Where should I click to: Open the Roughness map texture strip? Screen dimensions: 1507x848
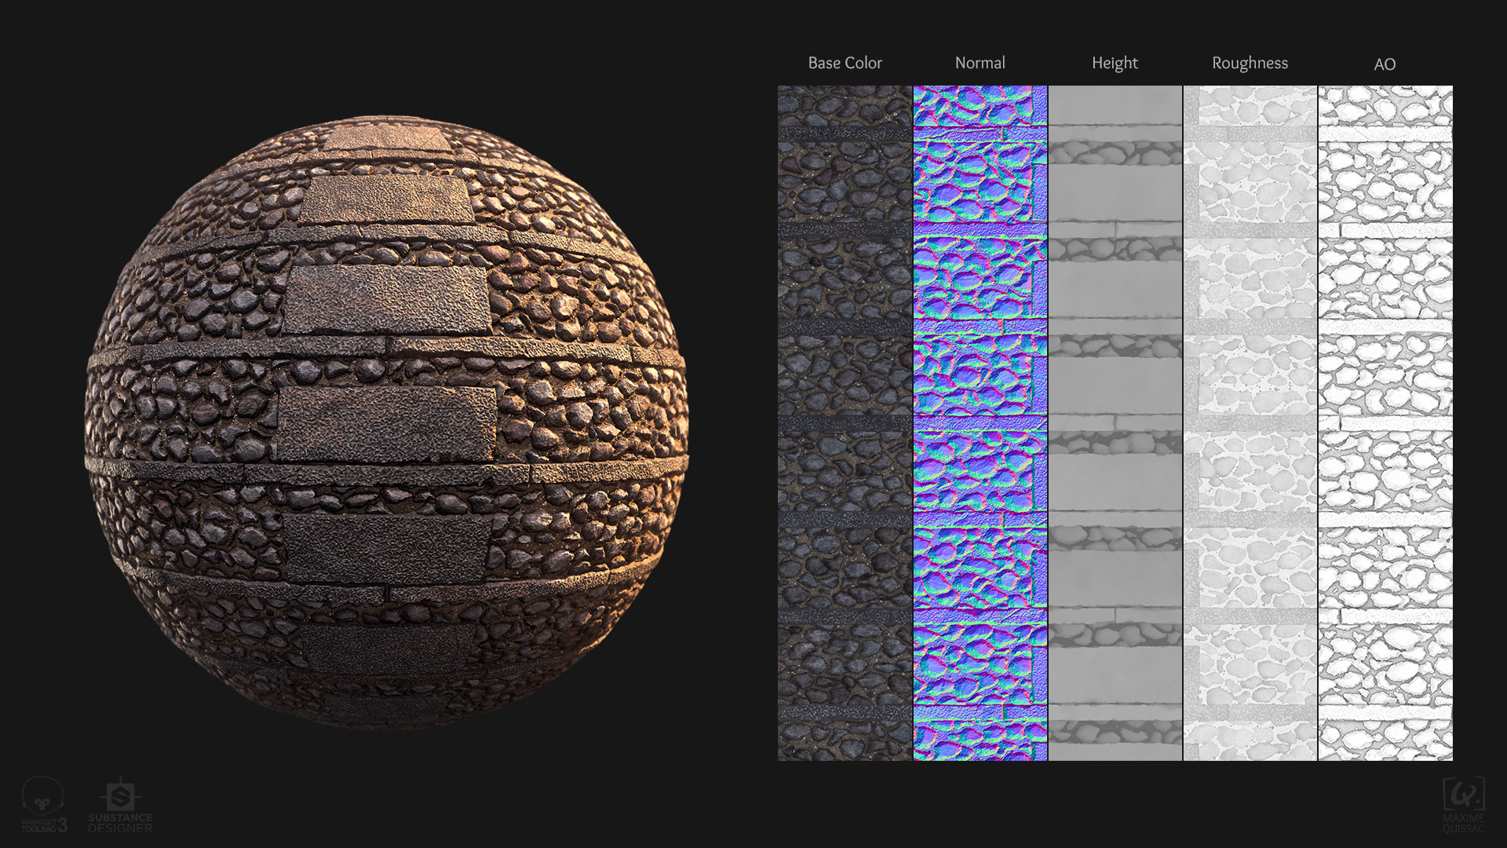click(1250, 422)
